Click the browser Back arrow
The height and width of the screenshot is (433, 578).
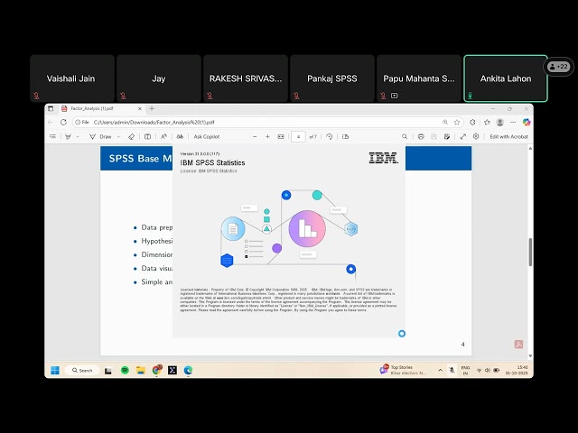(51, 123)
